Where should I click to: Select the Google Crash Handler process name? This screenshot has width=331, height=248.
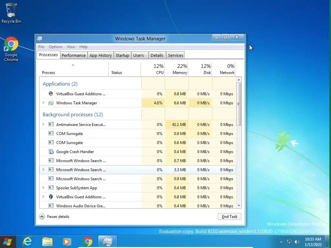point(75,152)
